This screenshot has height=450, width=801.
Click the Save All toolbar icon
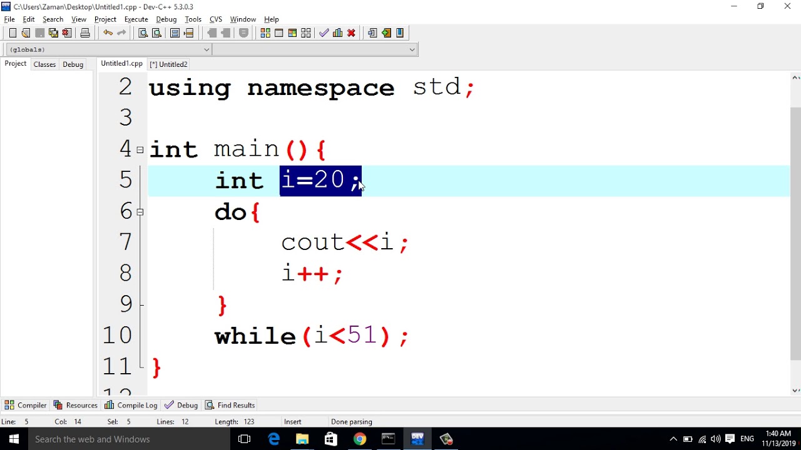pos(53,33)
